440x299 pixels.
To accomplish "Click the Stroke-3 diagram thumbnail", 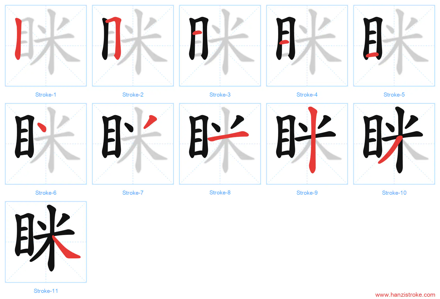I will 220,46.
